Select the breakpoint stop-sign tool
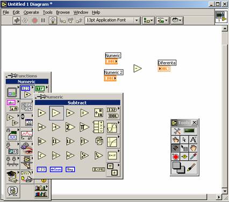The height and width of the screenshot is (202, 229). tap(176, 157)
